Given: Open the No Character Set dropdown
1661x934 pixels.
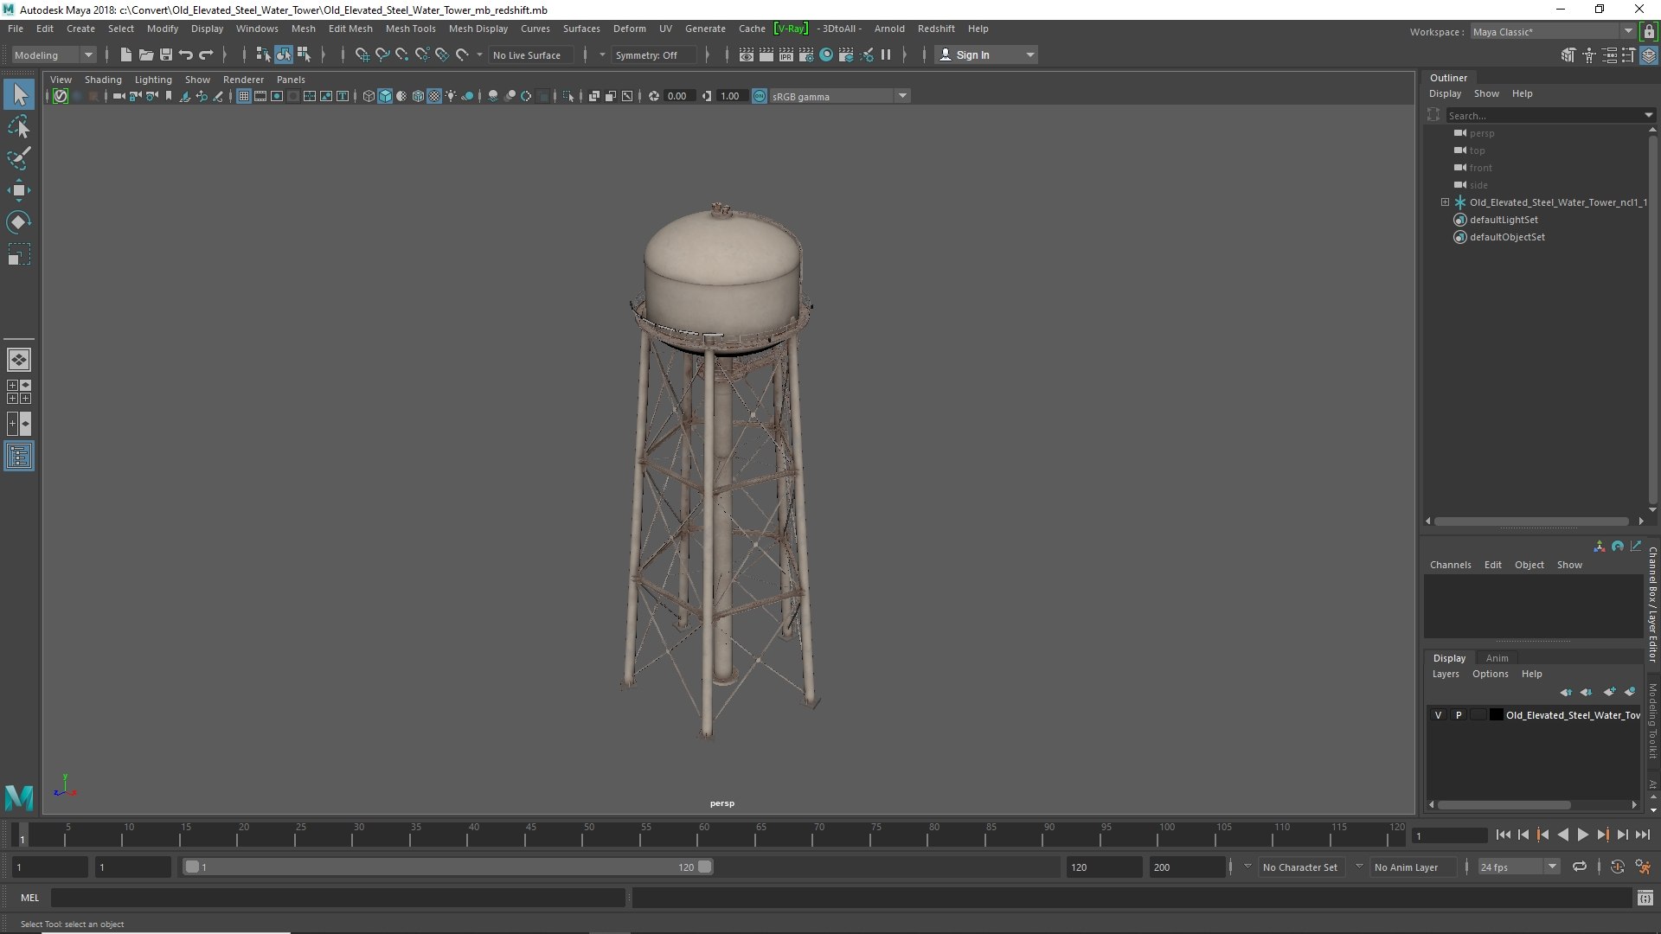Looking at the screenshot, I should (x=1302, y=867).
